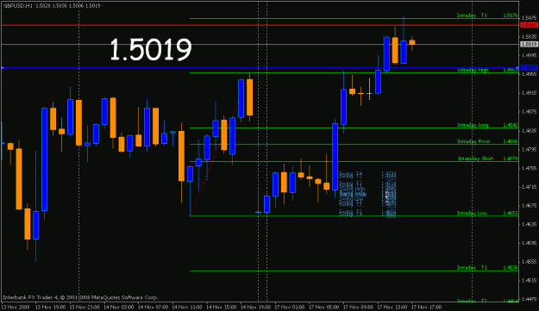Click the red 1.5060 price tag
539x311 pixels.
pos(529,25)
